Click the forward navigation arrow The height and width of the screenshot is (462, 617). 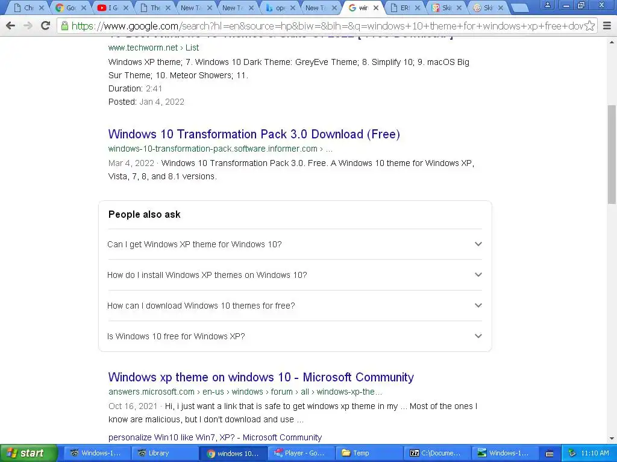28,26
